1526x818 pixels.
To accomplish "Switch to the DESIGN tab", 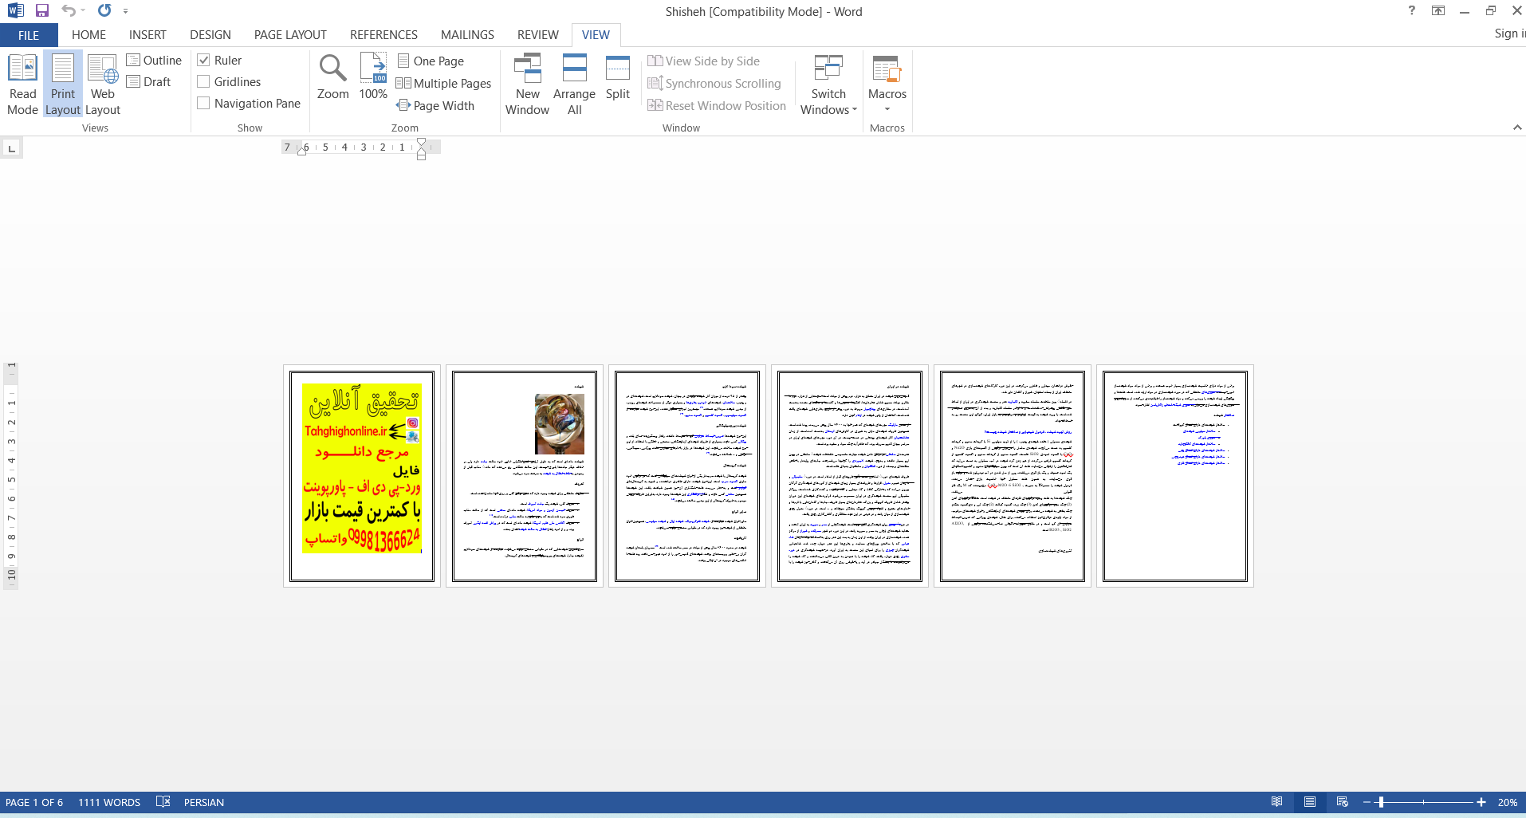I will (x=210, y=35).
